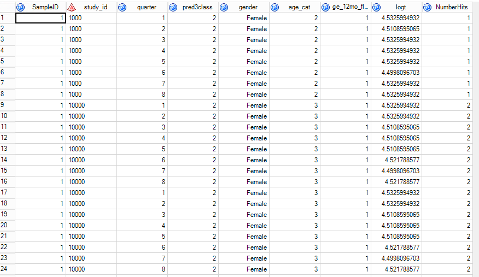Select row number 9 header
The width and height of the screenshot is (479, 277).
pyautogui.click(x=7, y=105)
